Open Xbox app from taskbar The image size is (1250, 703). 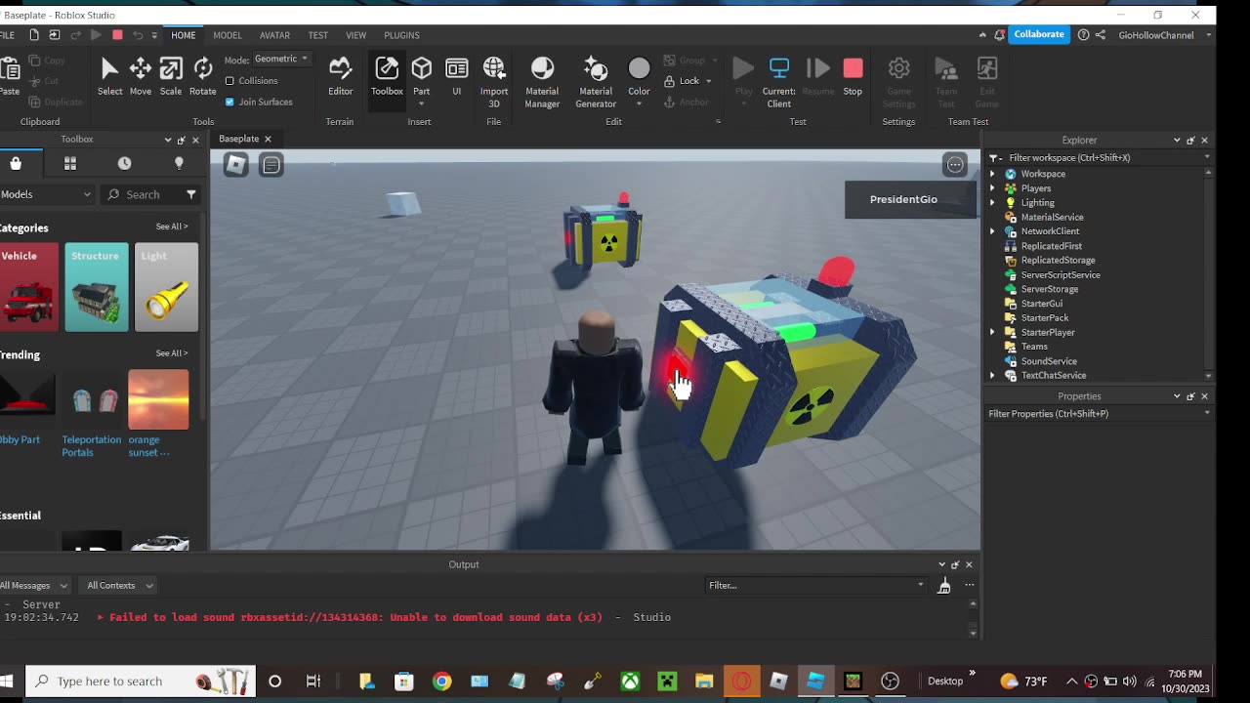(630, 682)
